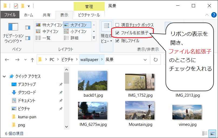Open ダウンロード in the sidebar

click(x=27, y=92)
